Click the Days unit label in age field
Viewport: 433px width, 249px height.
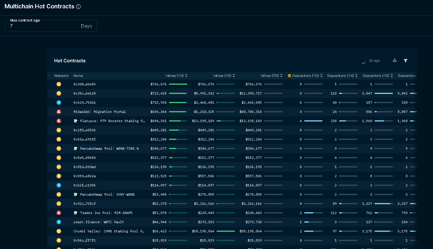pyautogui.click(x=86, y=26)
